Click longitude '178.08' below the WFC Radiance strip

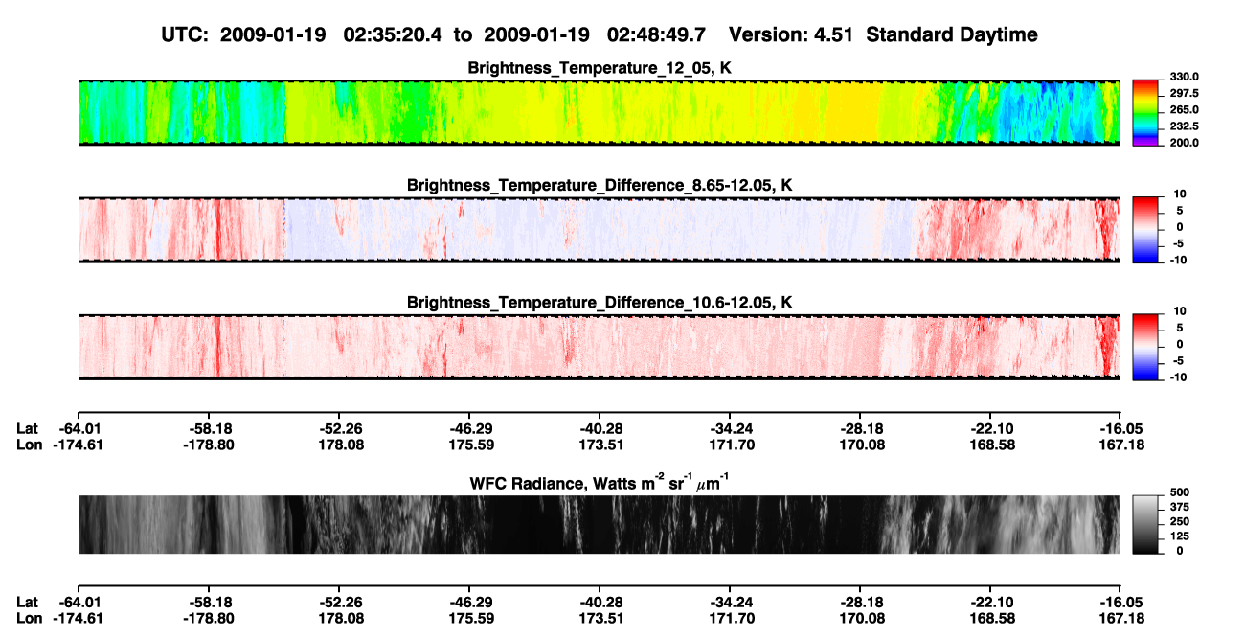point(340,618)
